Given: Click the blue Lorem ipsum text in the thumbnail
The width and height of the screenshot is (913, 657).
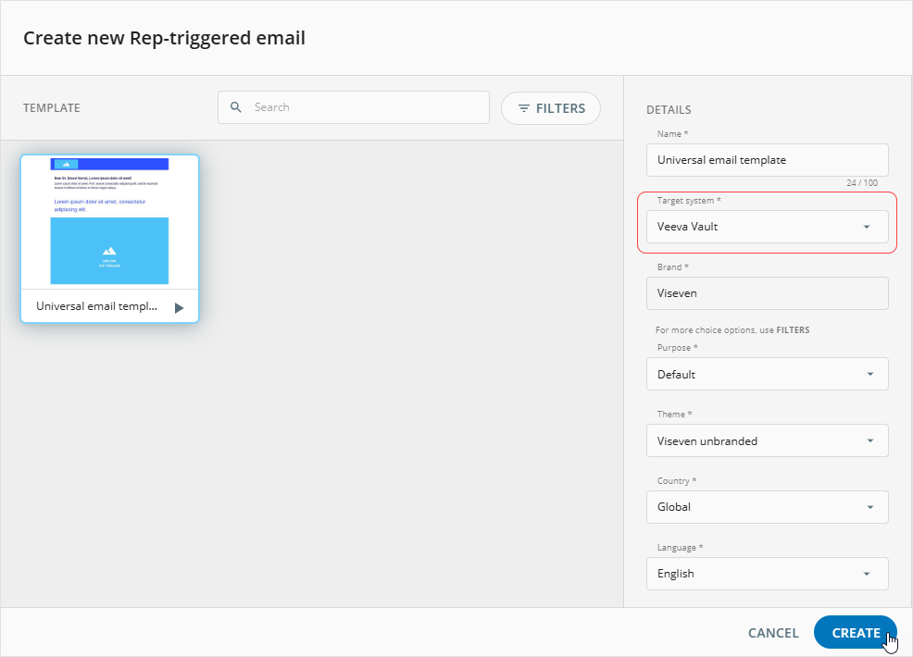Looking at the screenshot, I should pos(99,205).
